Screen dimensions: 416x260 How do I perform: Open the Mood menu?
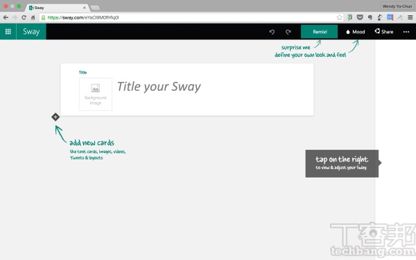355,32
